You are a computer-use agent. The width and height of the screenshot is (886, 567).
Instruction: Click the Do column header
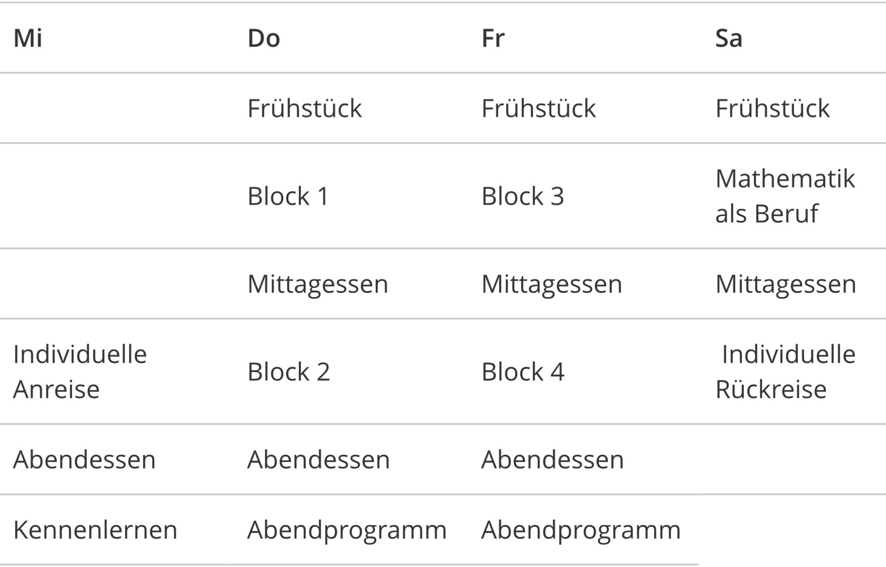tap(264, 38)
